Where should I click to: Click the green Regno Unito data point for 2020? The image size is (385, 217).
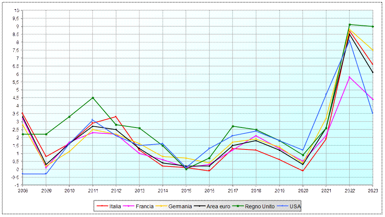coord(303,155)
